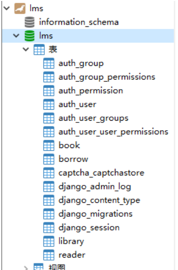Click the django_session table icon

click(49, 228)
